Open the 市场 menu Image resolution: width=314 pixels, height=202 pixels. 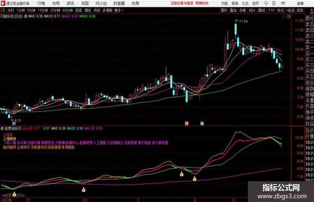click(56, 3)
